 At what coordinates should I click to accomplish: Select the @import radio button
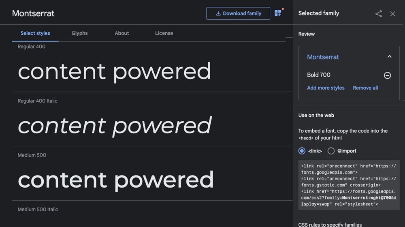(x=331, y=151)
